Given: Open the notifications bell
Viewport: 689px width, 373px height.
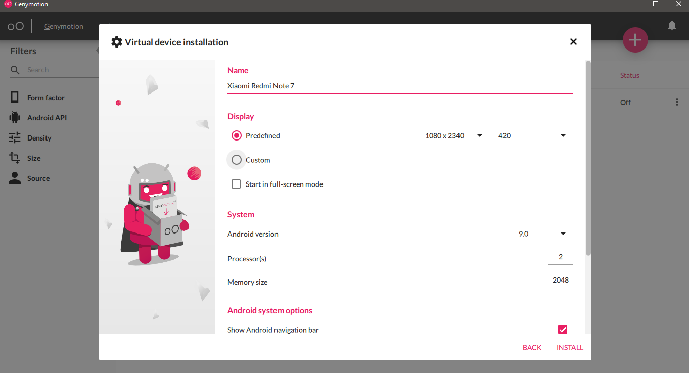Looking at the screenshot, I should (672, 26).
